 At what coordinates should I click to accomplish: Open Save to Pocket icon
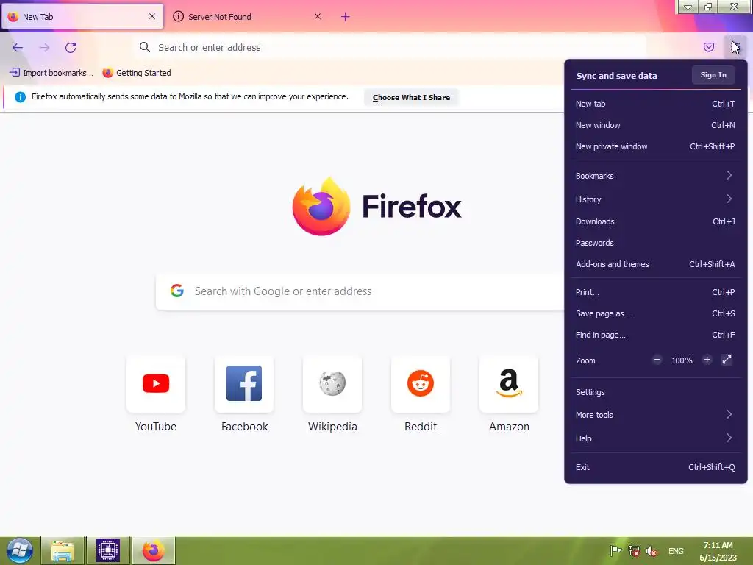[x=709, y=47]
